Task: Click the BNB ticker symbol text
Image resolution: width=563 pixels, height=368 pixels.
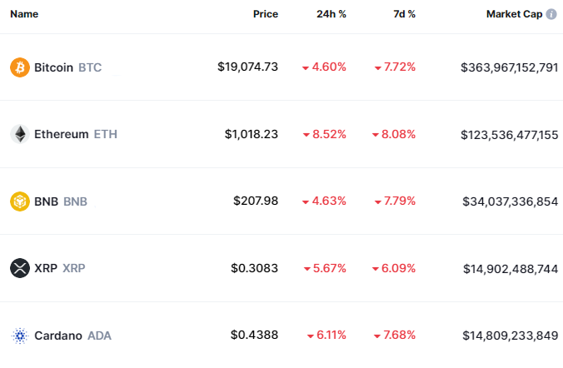Action: (x=76, y=201)
